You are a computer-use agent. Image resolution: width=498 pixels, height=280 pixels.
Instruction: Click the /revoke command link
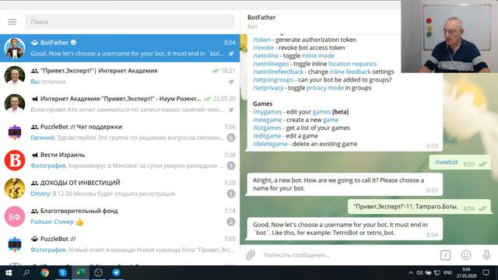point(263,47)
